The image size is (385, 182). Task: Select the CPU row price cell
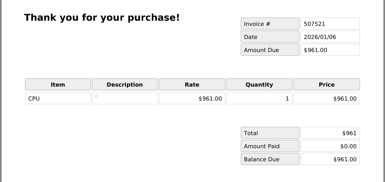[327, 98]
